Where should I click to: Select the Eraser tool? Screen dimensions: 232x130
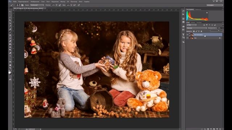click(10, 41)
